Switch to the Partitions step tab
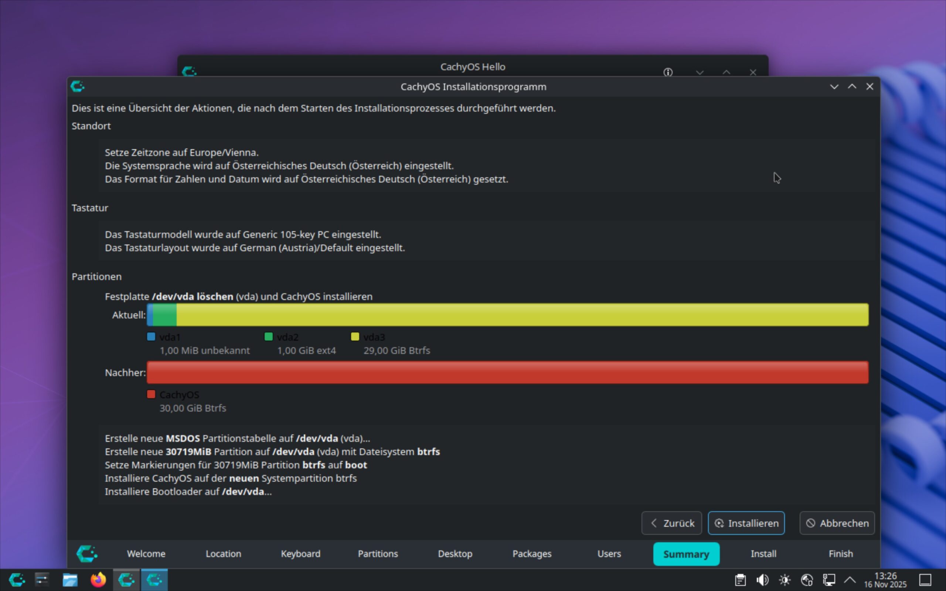Viewport: 946px width, 591px height. pyautogui.click(x=378, y=553)
